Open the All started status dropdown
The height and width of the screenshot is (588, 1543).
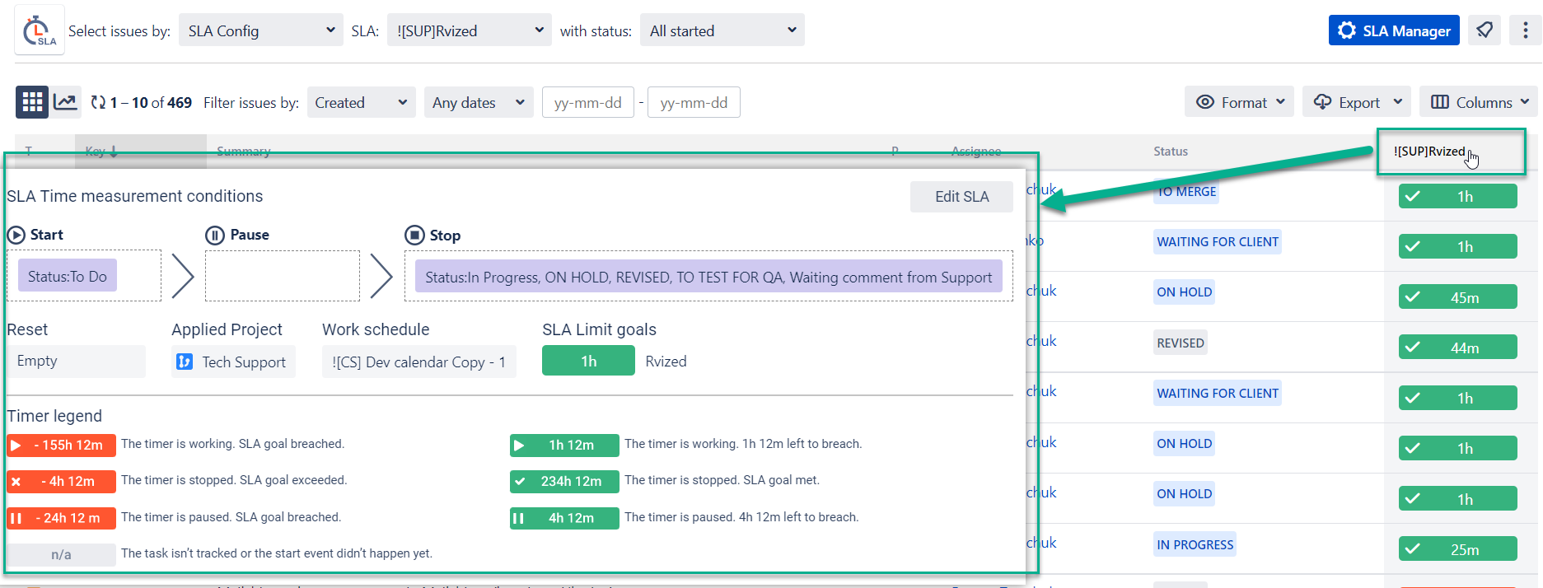click(x=722, y=30)
